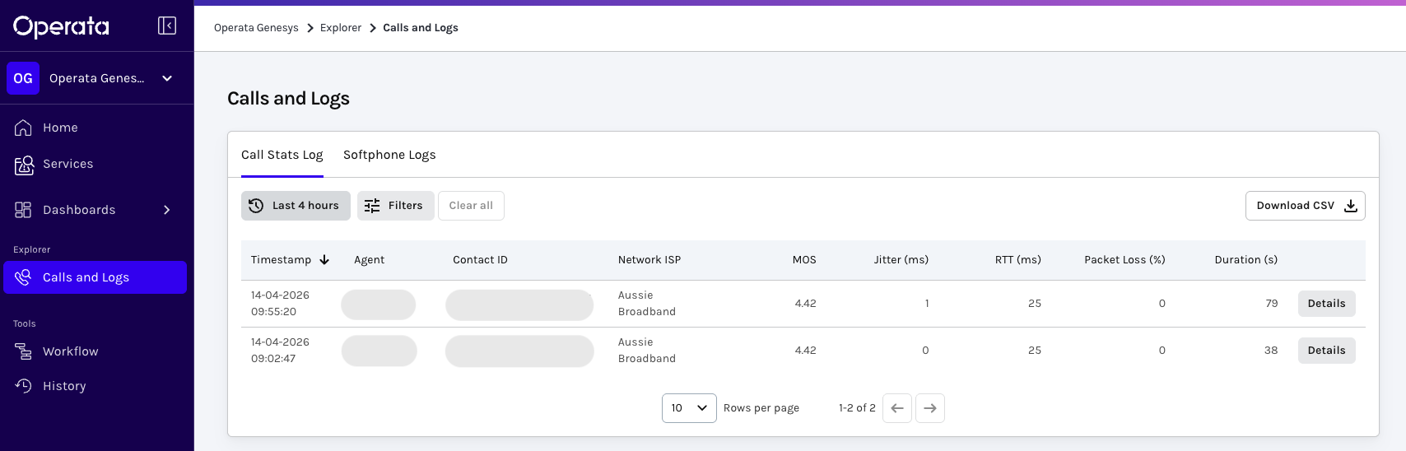
Task: Click the OG account avatar
Action: [23, 78]
